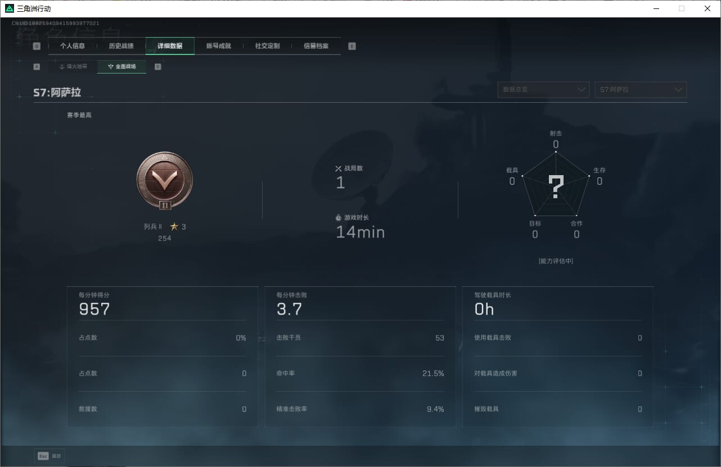Viewport: 721px width, 467px height.
Task: Open the 历史战绩 tab
Action: tap(121, 46)
